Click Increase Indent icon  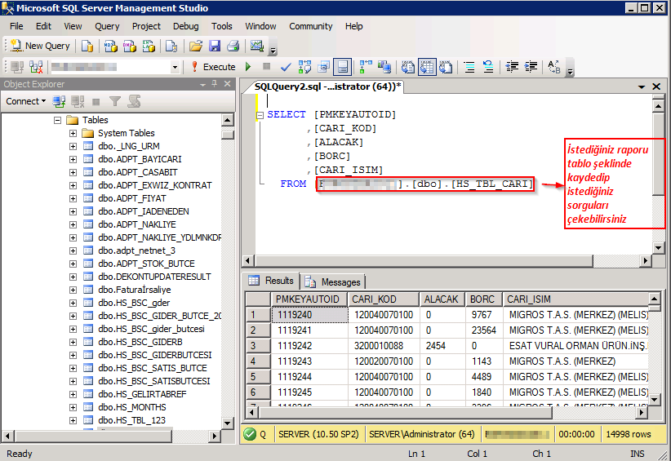(531, 67)
